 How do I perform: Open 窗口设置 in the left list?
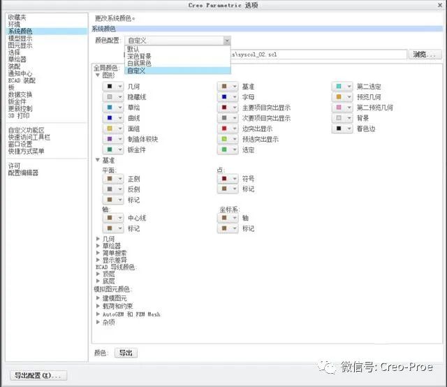point(20,145)
